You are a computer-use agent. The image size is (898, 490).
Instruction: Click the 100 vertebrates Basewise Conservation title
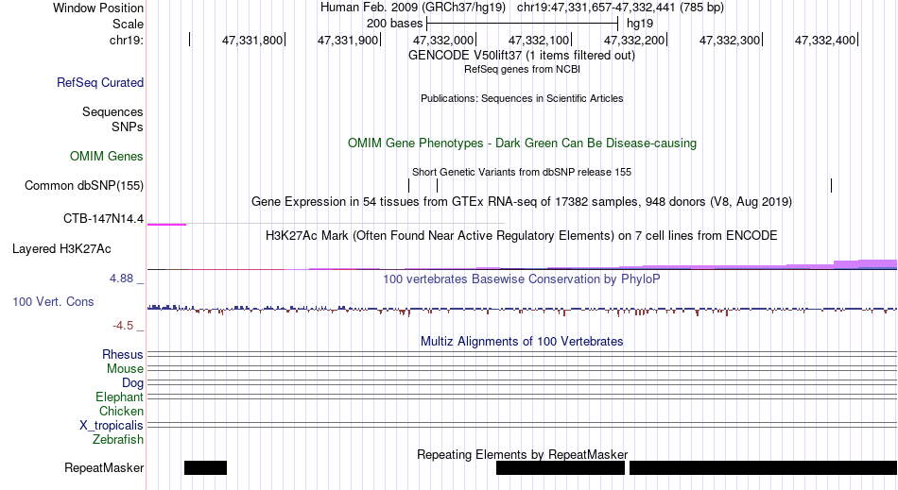click(522, 279)
